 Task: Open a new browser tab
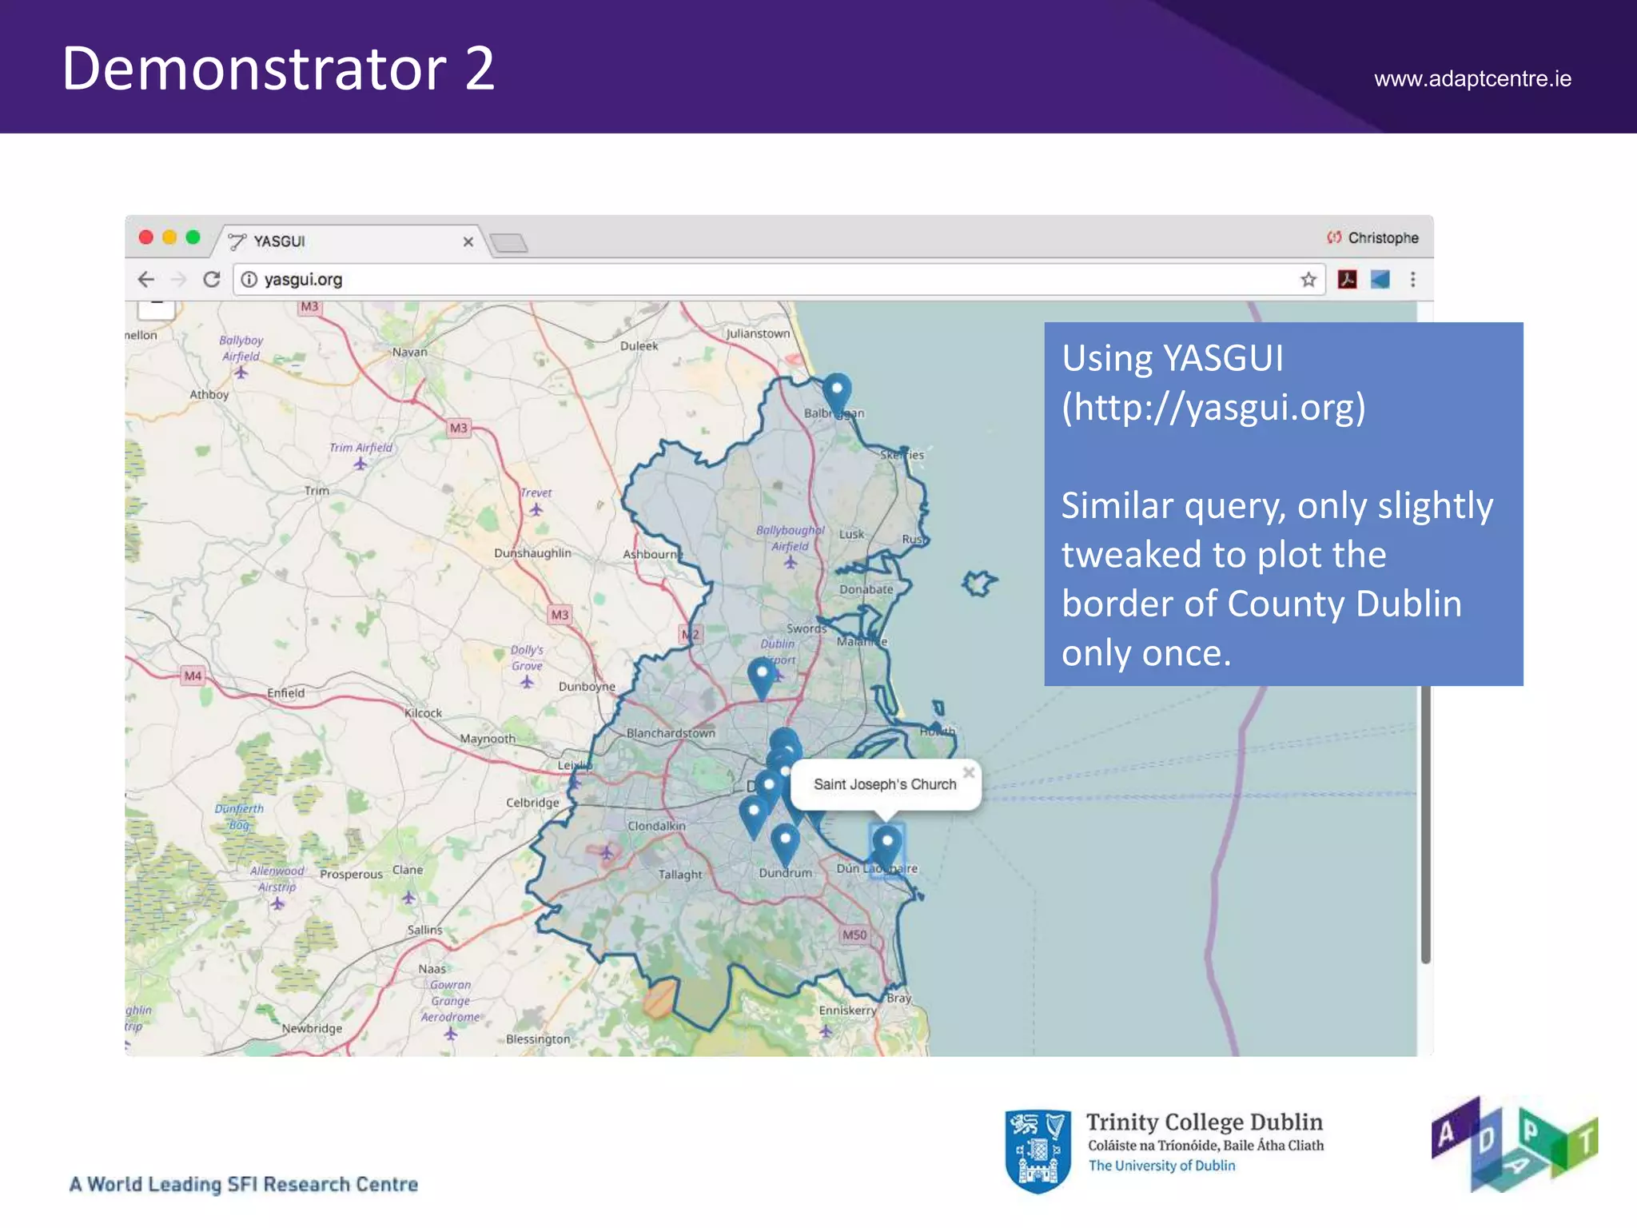tap(508, 242)
